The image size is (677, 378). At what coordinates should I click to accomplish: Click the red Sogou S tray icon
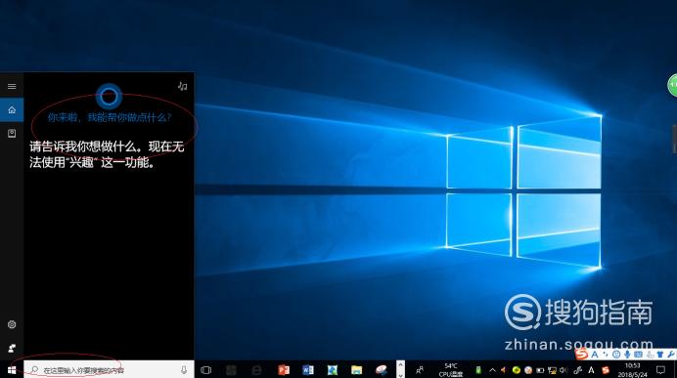(607, 370)
